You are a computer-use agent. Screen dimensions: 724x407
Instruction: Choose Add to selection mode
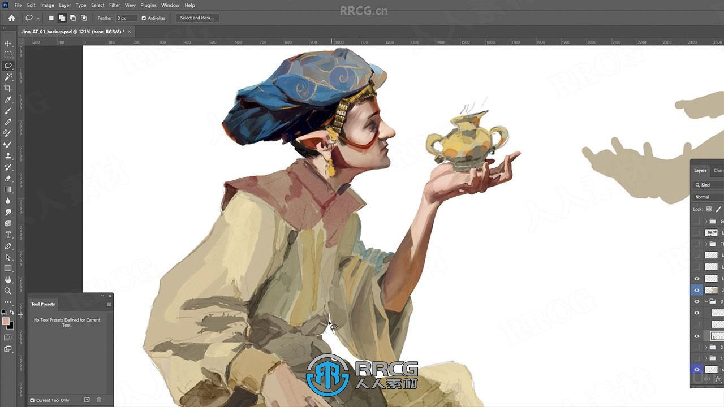click(62, 18)
